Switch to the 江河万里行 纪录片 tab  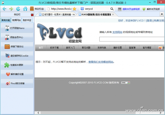[57, 14]
